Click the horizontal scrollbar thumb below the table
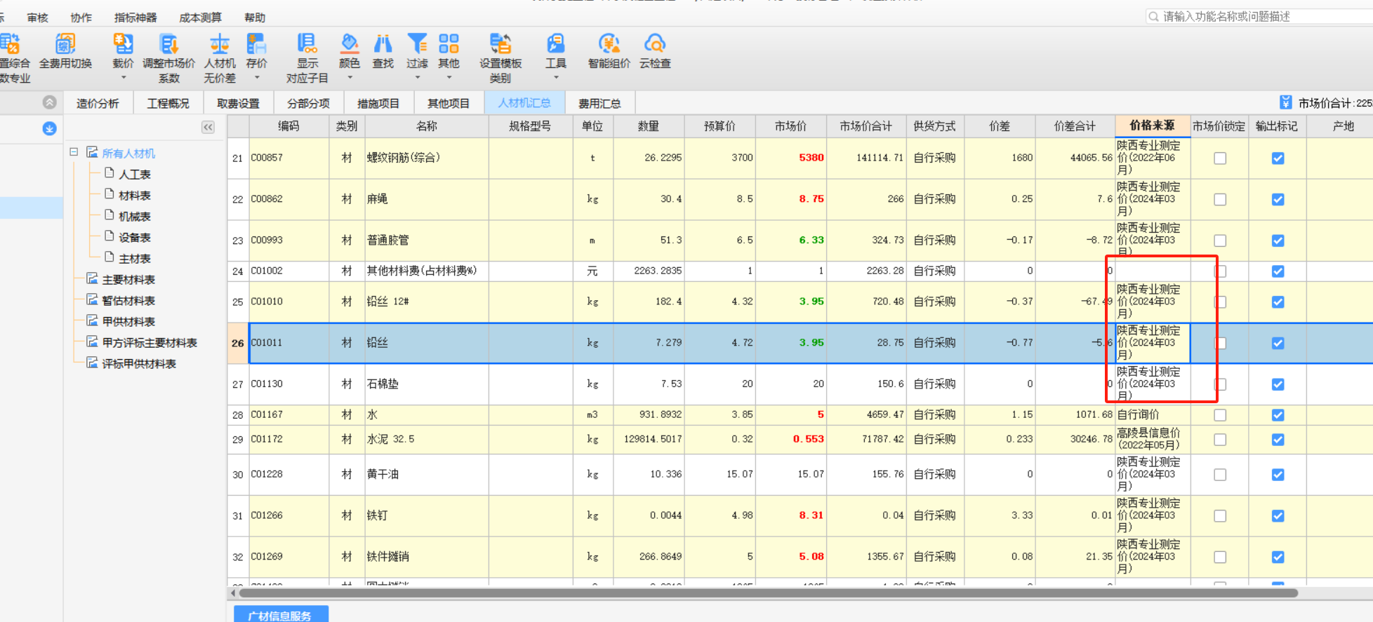This screenshot has height=622, width=1373. tap(768, 593)
